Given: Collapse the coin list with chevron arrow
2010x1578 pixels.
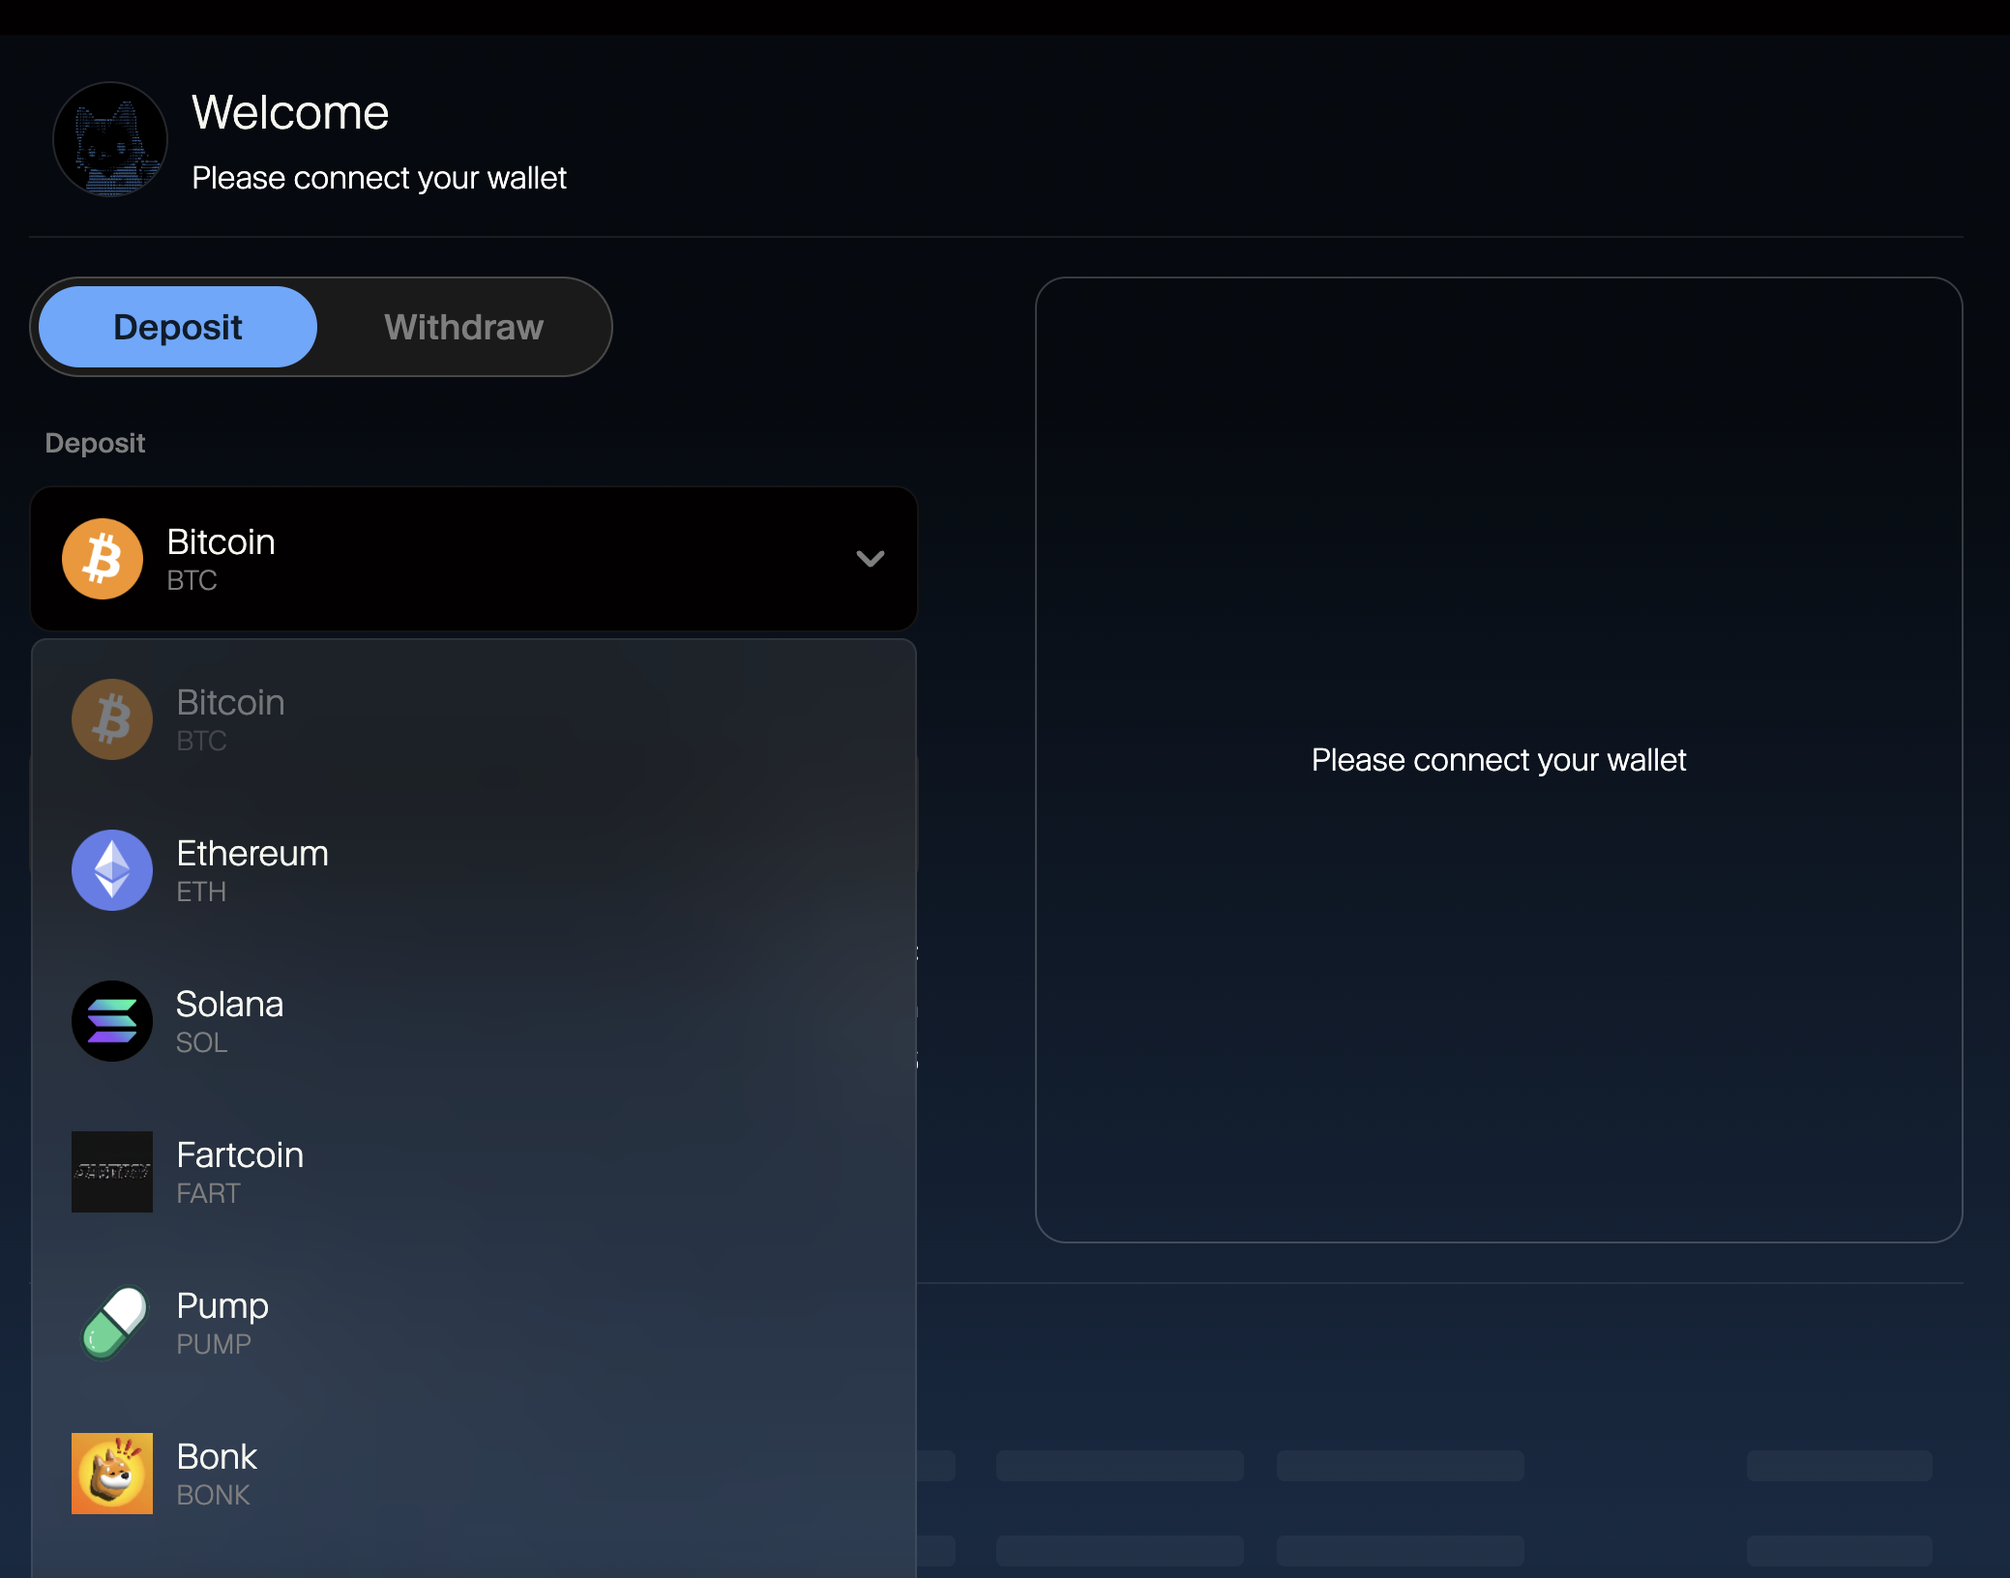Looking at the screenshot, I should 871,559.
